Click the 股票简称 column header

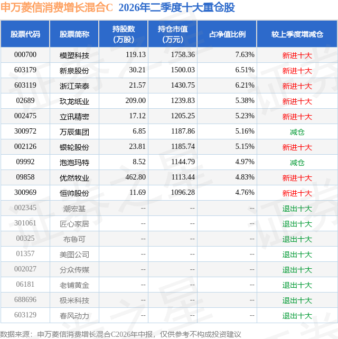(x=74, y=34)
